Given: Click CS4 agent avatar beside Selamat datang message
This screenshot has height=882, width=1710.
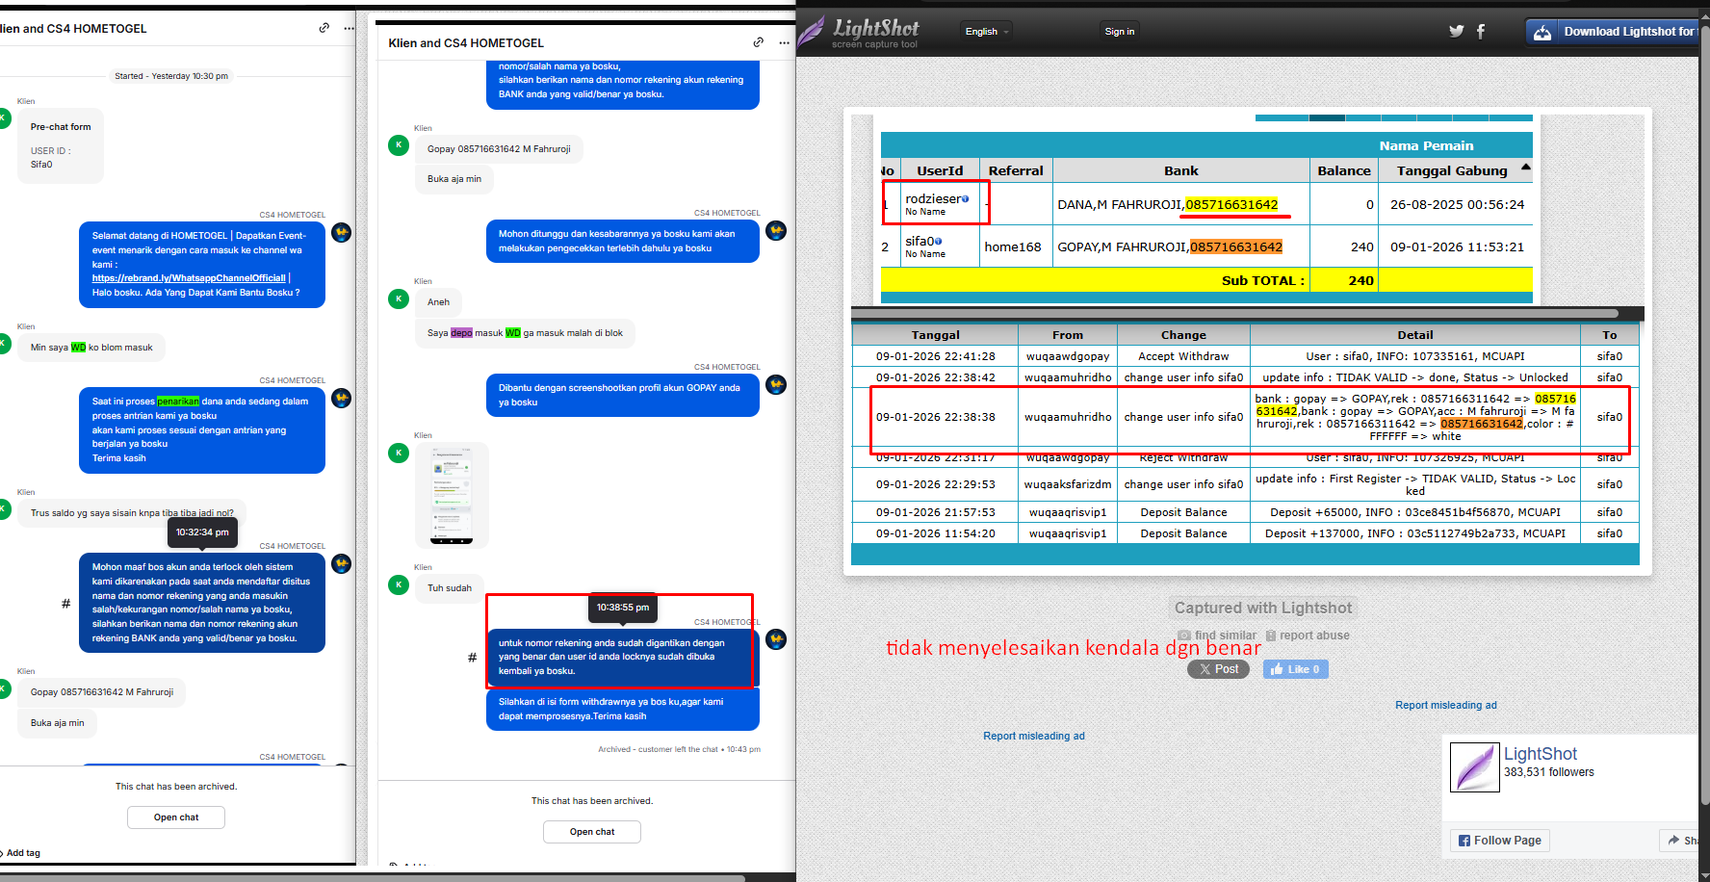Looking at the screenshot, I should click(341, 232).
